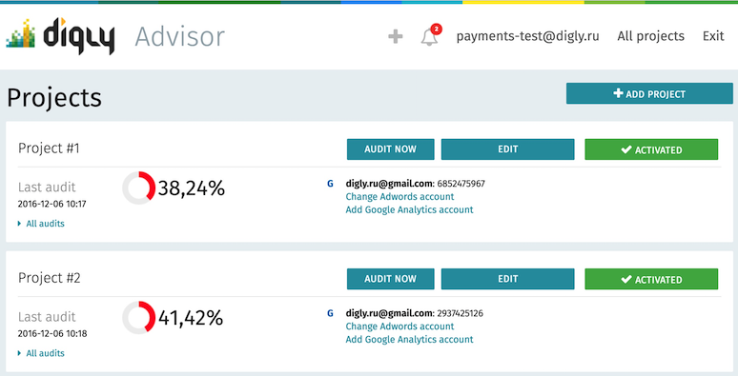Click the Project #2 title
The height and width of the screenshot is (376, 738).
50,278
